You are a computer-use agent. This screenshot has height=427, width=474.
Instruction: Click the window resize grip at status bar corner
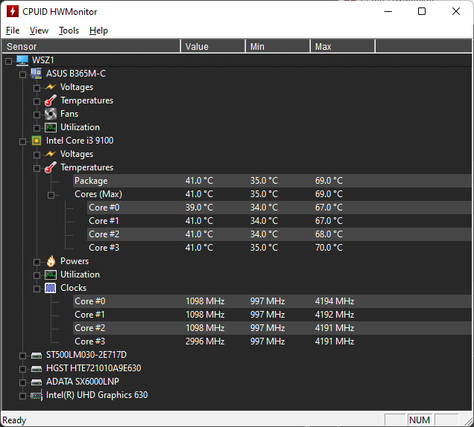point(468,421)
